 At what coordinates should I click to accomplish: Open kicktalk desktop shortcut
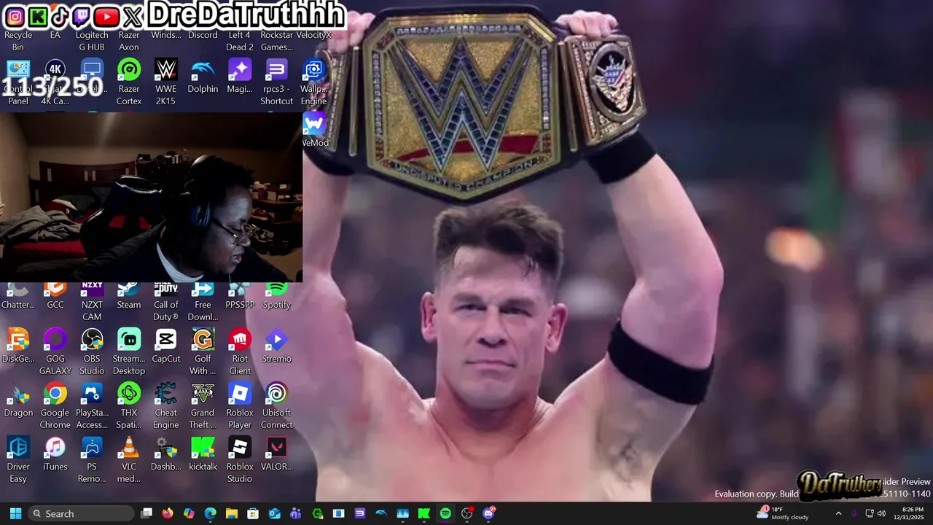[203, 454]
